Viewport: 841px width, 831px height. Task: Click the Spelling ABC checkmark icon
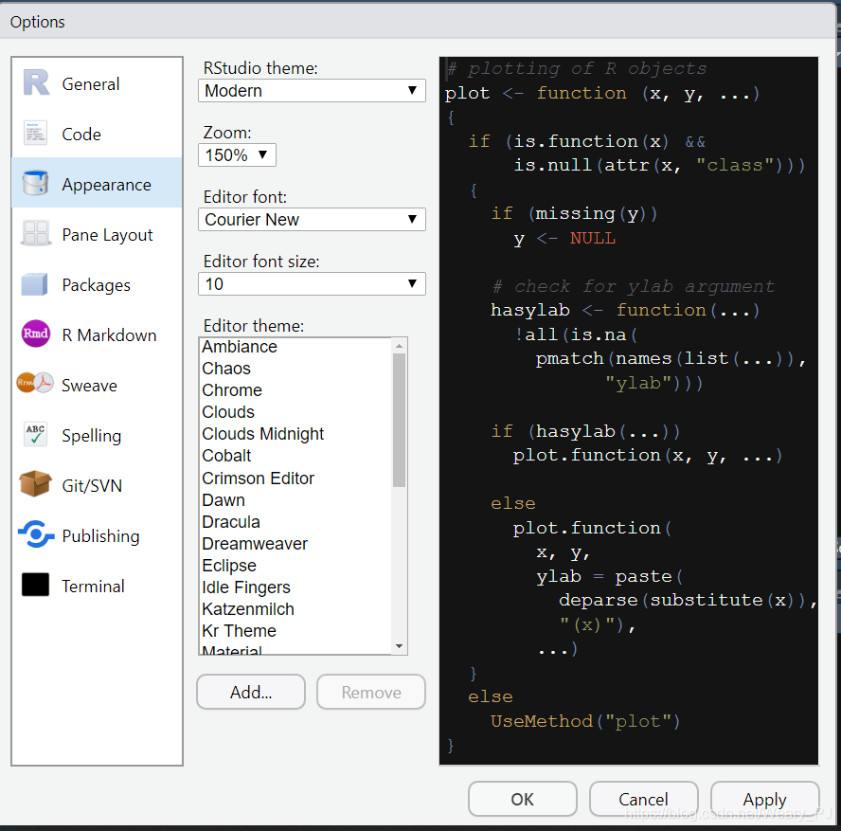point(36,434)
